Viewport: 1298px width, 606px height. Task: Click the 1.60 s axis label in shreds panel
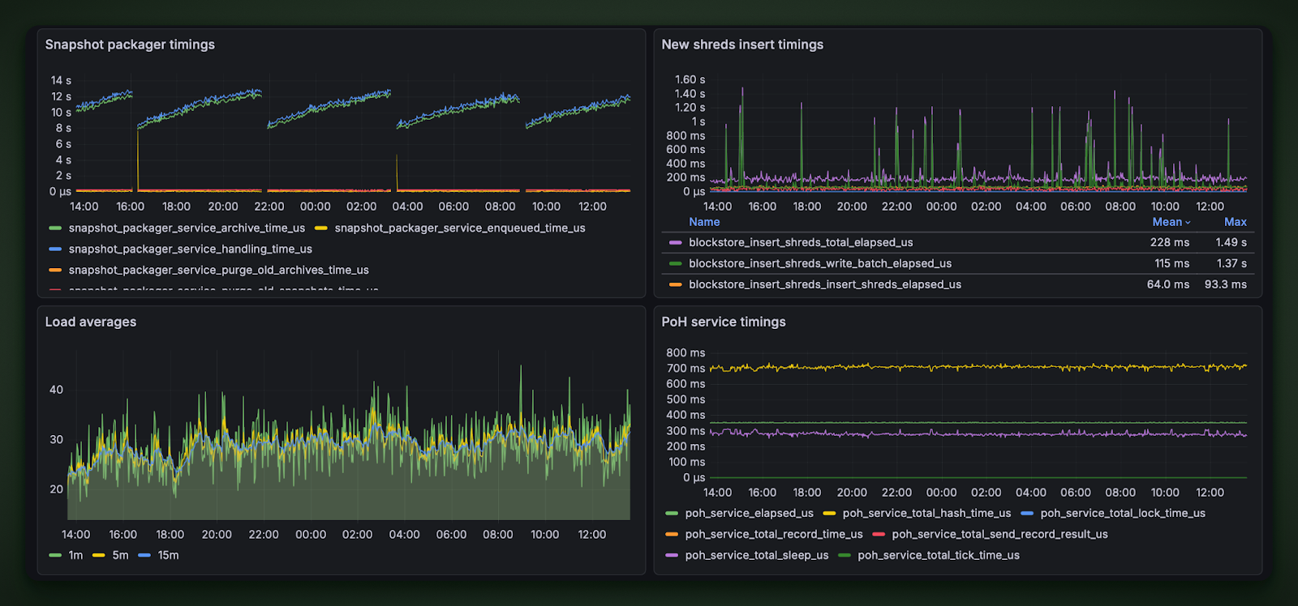click(690, 79)
